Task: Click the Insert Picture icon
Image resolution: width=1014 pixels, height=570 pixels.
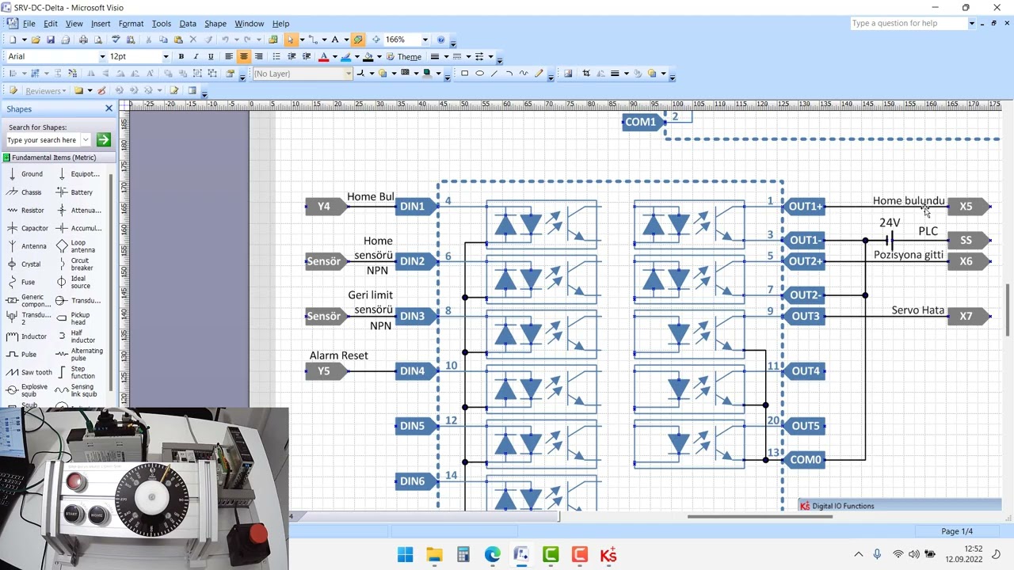Action: (x=568, y=74)
